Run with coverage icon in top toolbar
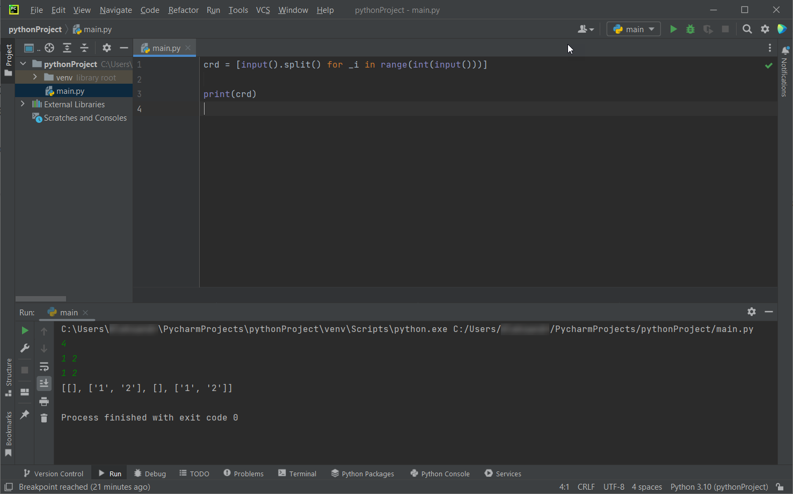 point(708,29)
